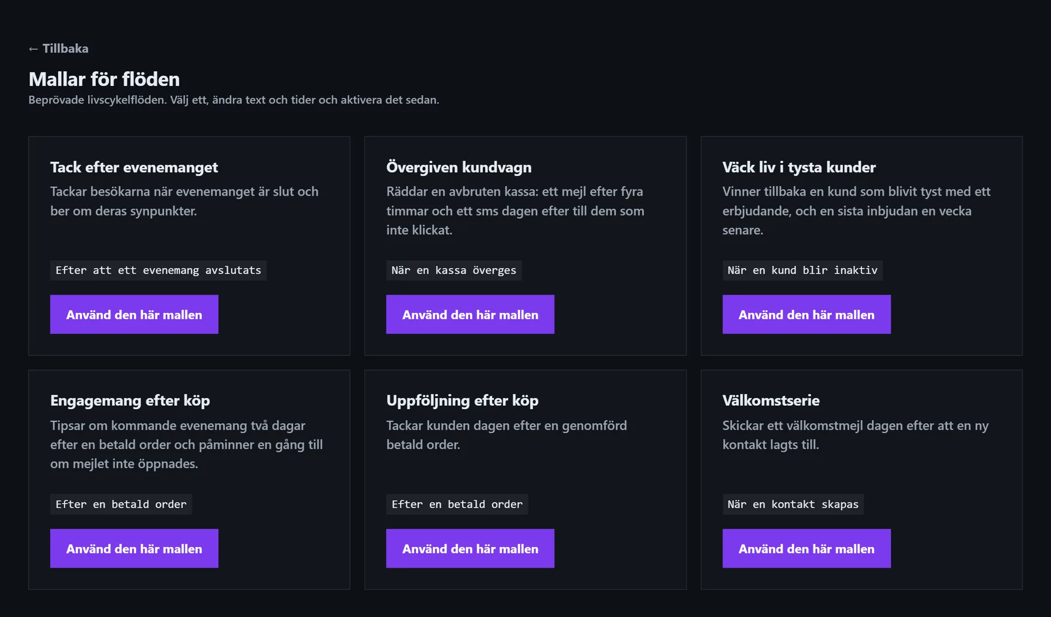Click the 'Mallar för flöden' page heading

point(104,79)
